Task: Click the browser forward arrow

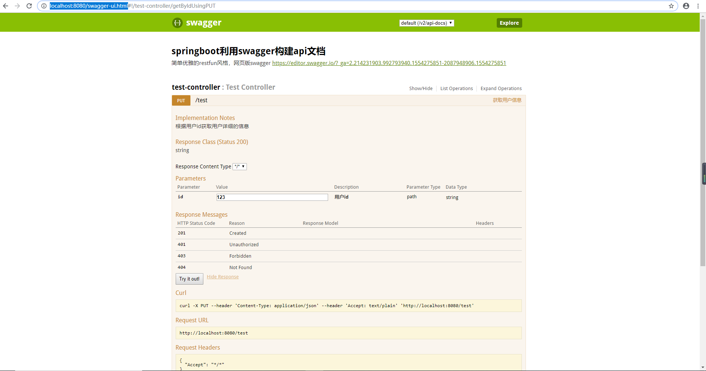Action: (17, 6)
